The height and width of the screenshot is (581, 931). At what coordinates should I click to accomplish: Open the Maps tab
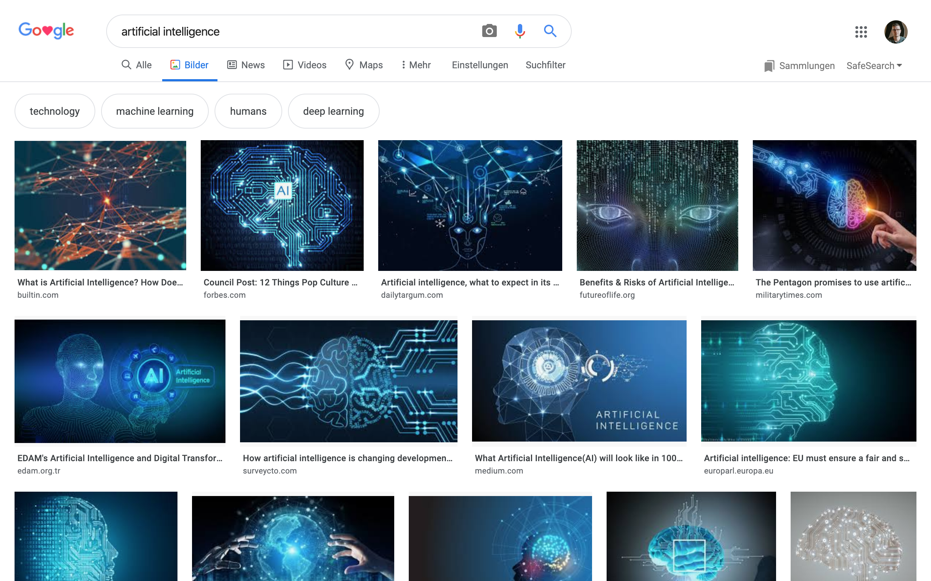tap(364, 65)
